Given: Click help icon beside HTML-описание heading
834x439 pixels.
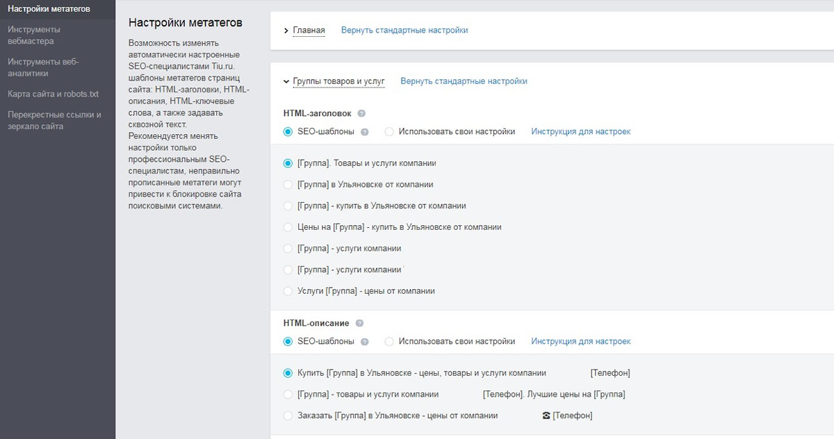Looking at the screenshot, I should 359,322.
